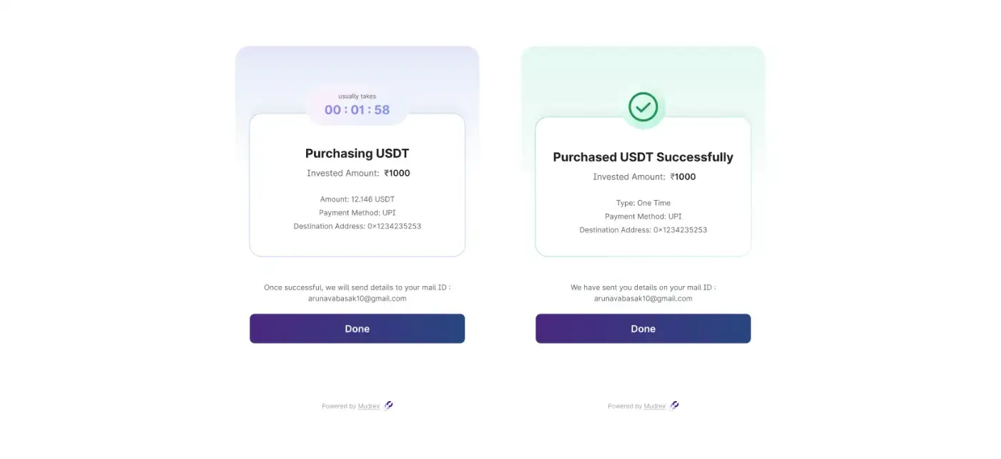Click the email under "We have sent you details"
The height and width of the screenshot is (459, 1001).
(643, 299)
